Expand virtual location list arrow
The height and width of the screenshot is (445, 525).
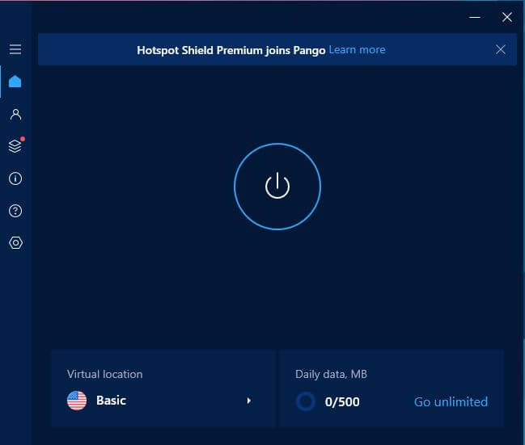[x=249, y=401]
